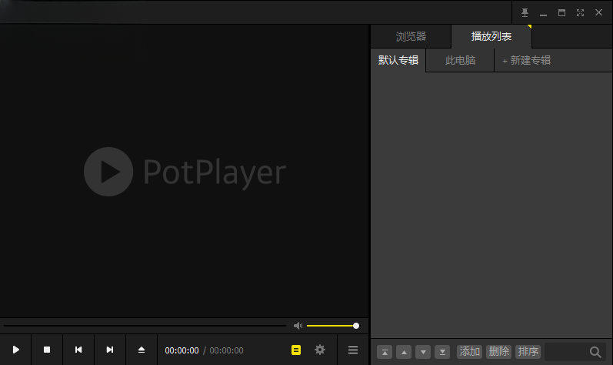Viewport: 613px width, 365px height.
Task: Click the playback seek bar
Action: [145, 326]
